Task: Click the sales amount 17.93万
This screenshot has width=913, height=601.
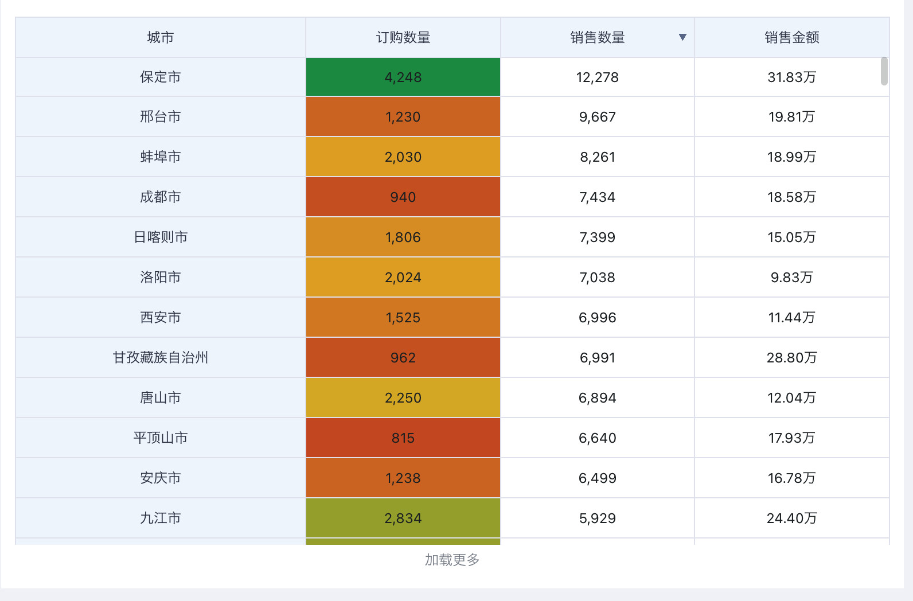Action: [x=792, y=438]
